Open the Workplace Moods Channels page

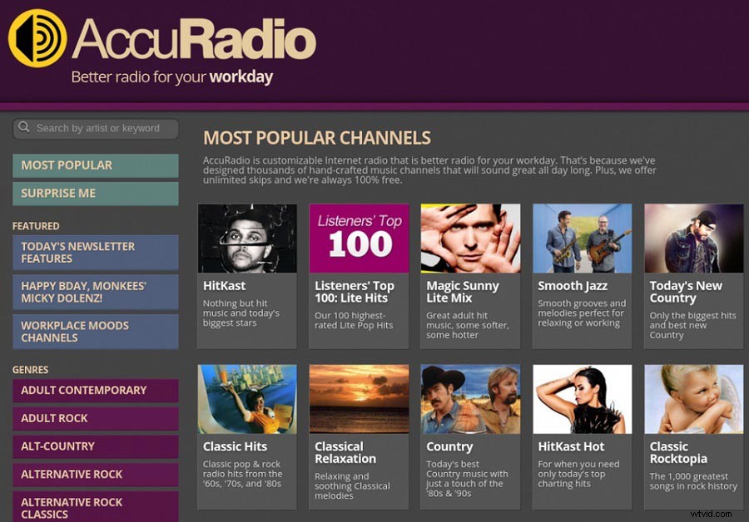coord(95,331)
